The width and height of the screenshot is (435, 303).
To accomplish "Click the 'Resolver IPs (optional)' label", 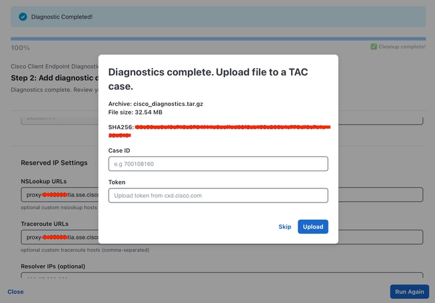I will click(53, 266).
